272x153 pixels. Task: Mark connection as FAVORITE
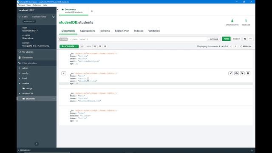(29, 22)
